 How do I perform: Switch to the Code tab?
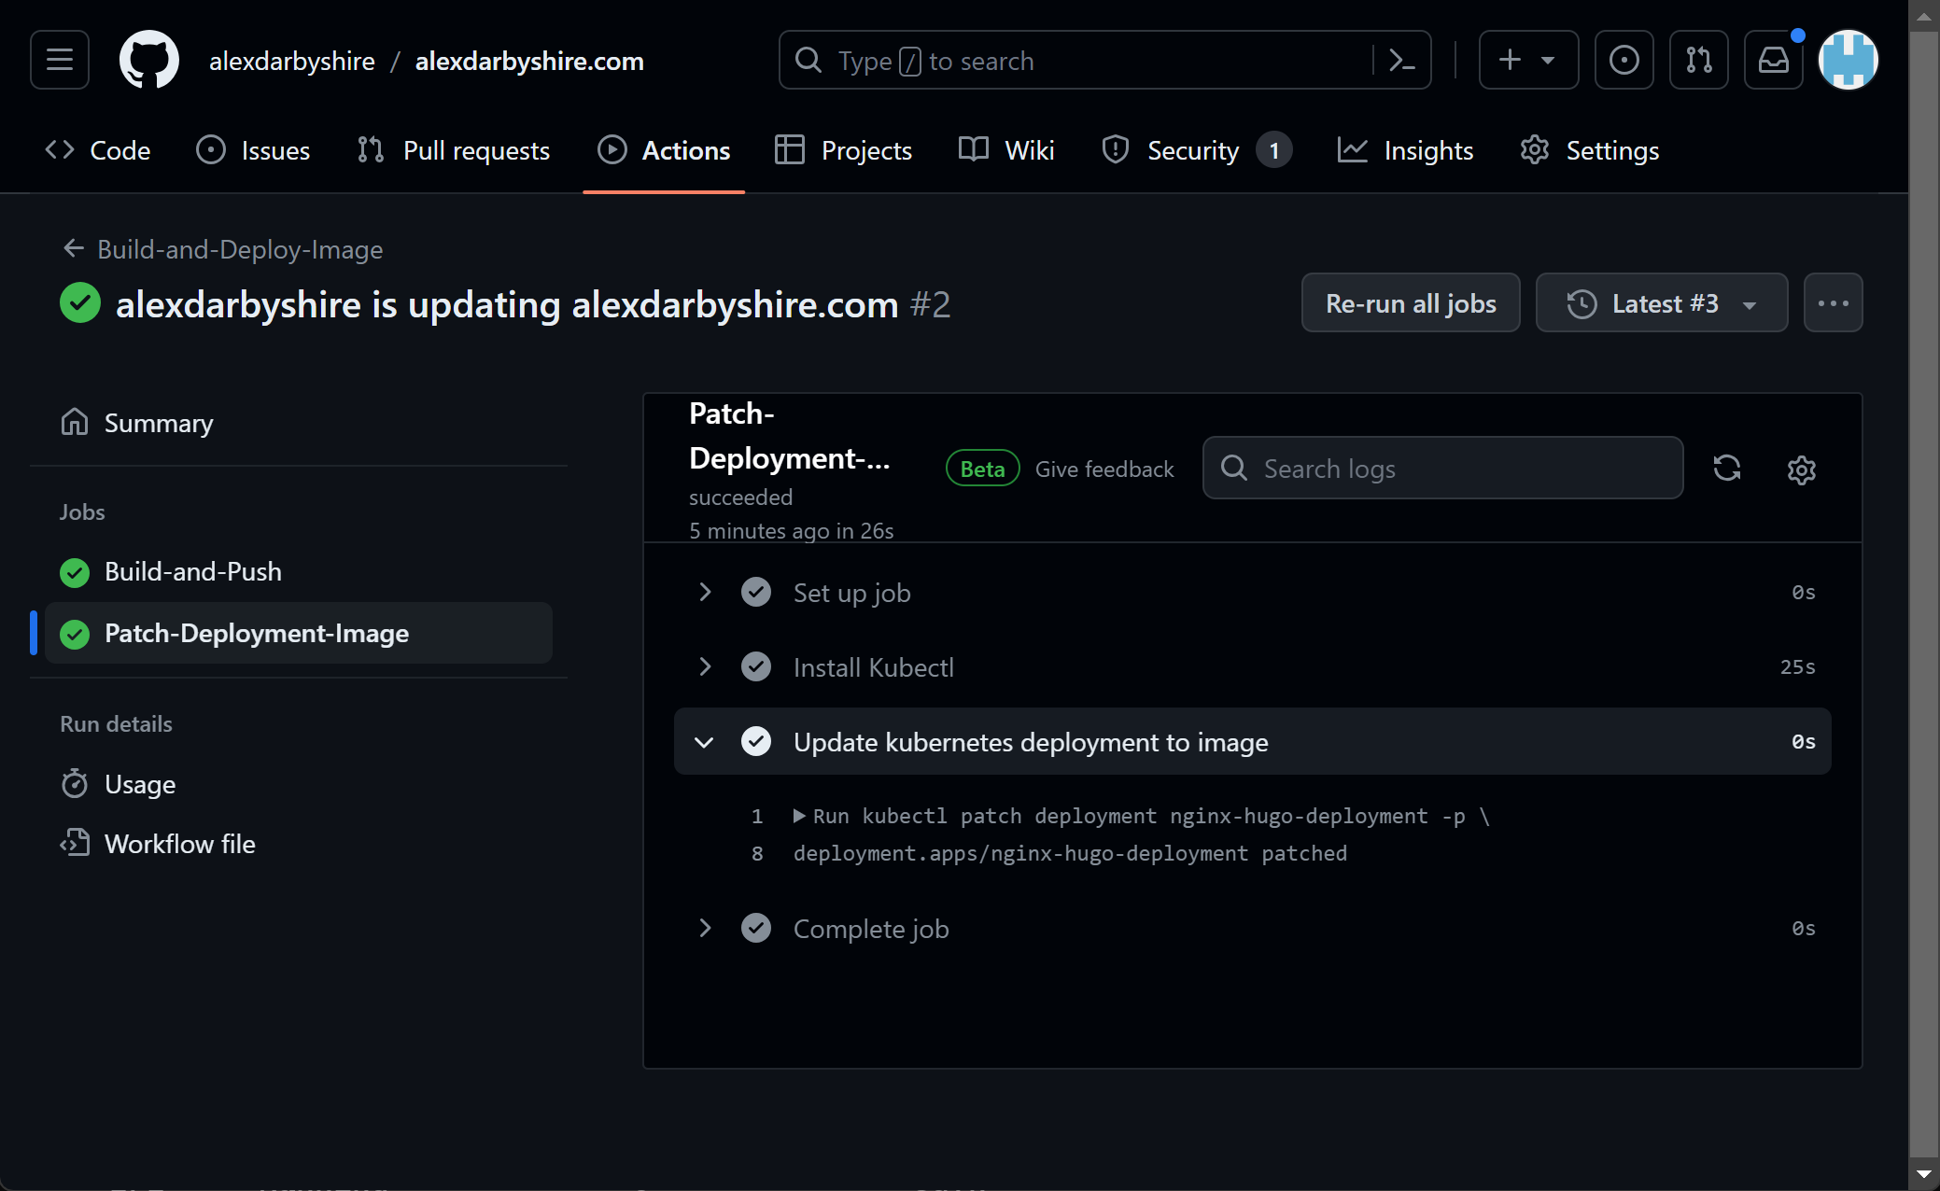pyautogui.click(x=98, y=150)
